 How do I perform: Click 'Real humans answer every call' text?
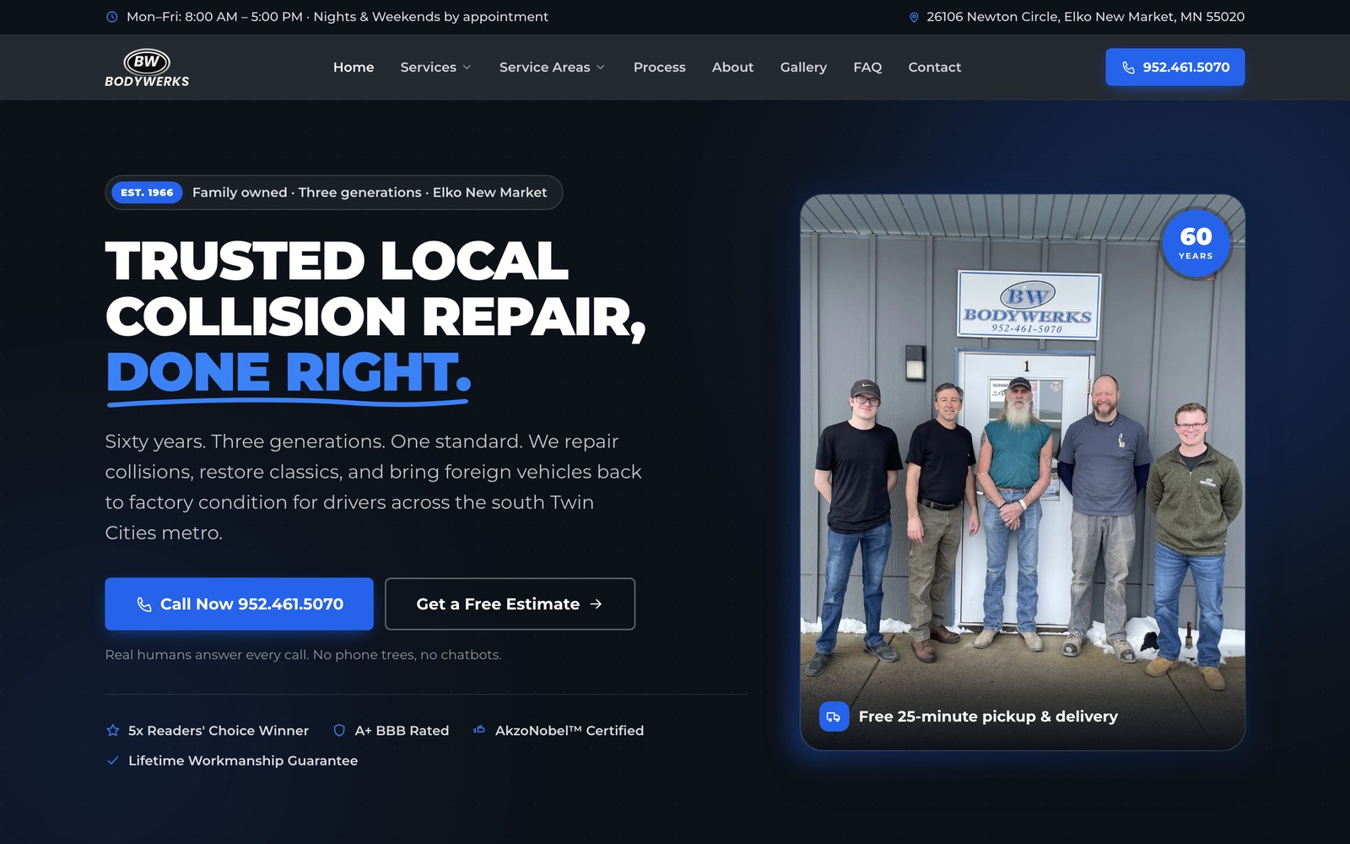click(303, 655)
